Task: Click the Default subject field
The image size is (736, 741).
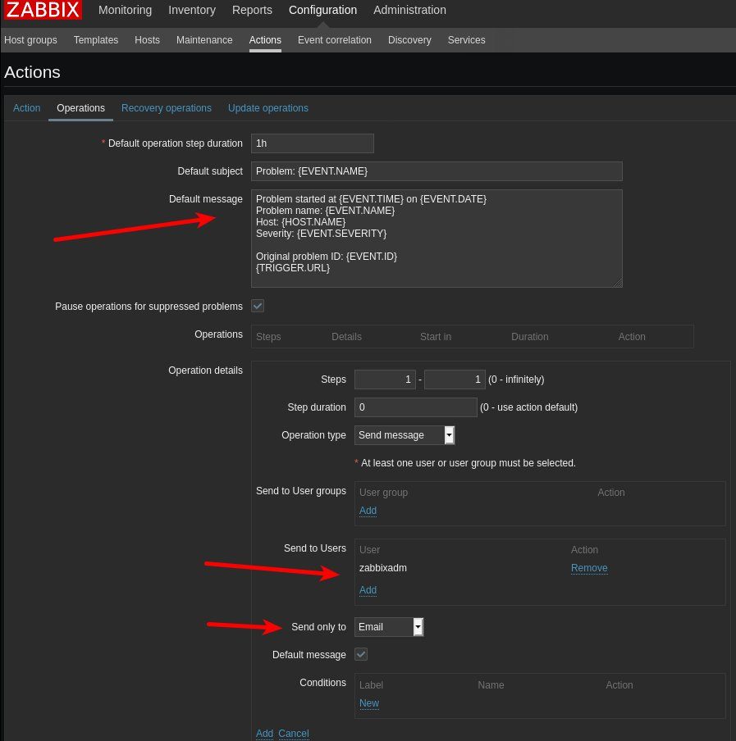Action: coord(437,171)
